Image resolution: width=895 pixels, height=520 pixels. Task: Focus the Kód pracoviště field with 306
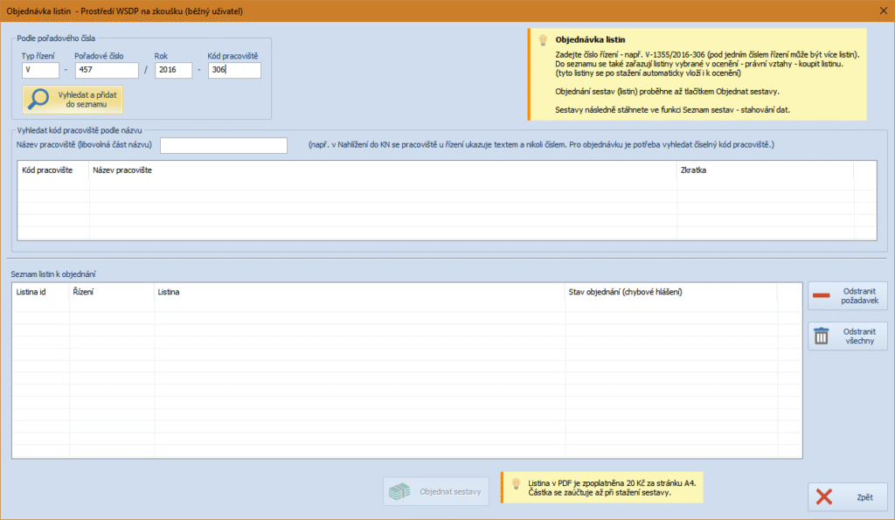(234, 70)
